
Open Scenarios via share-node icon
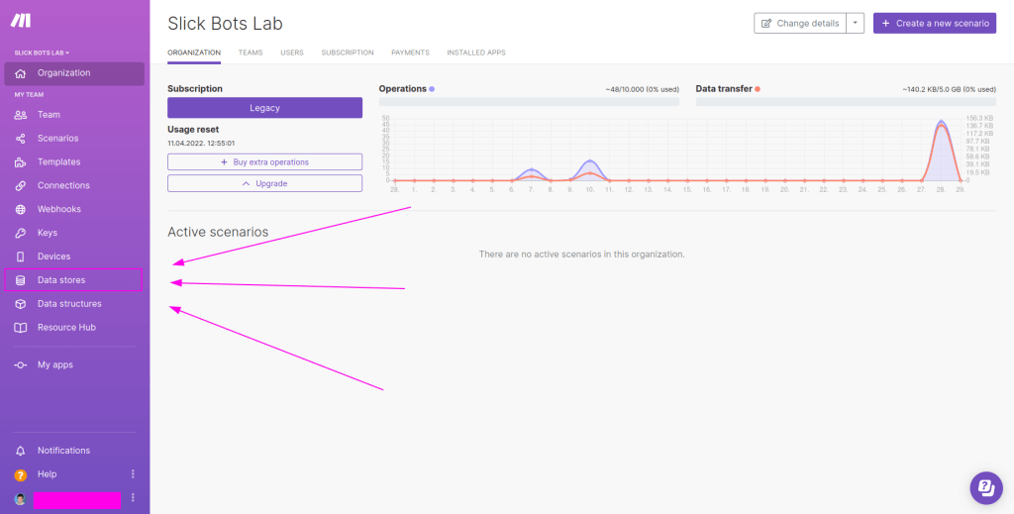[x=21, y=139]
